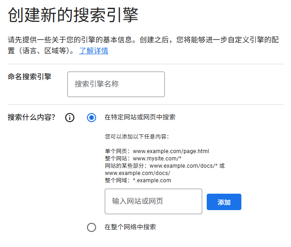This screenshot has width=291, height=247.
Task: Click the 在特定网站或网页中搜索 option label
Action: click(x=140, y=118)
